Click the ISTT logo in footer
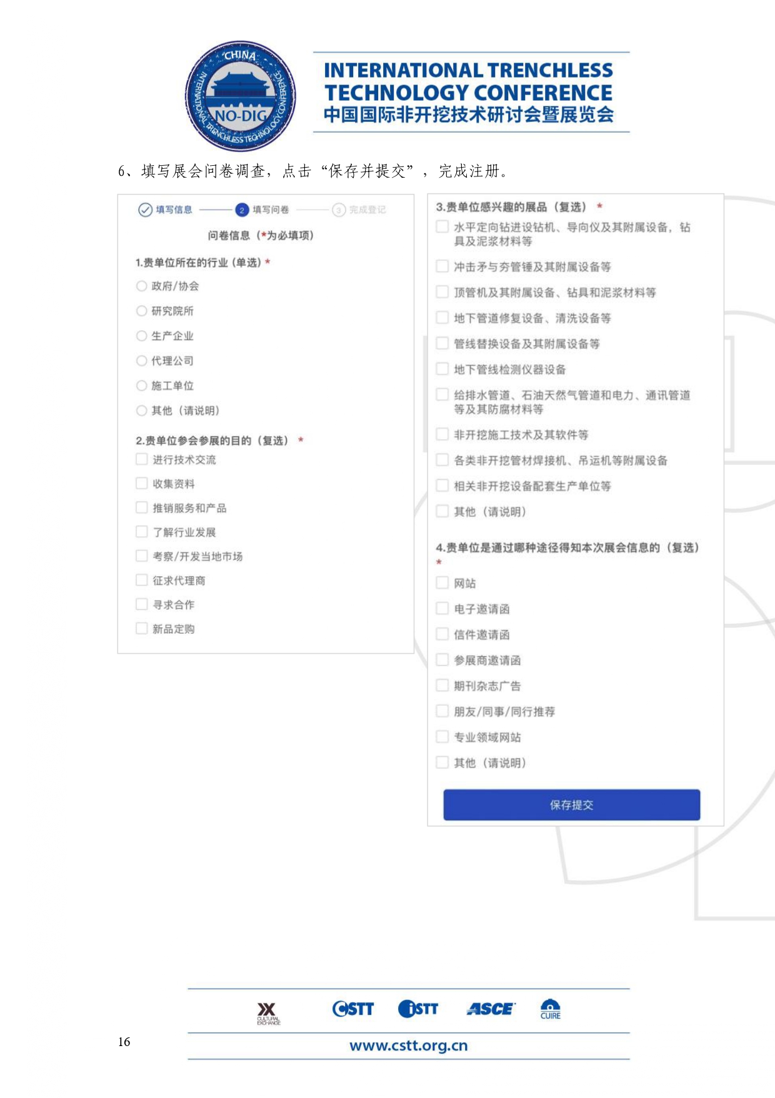Screen dimensions: 775x1098 coord(418,1009)
